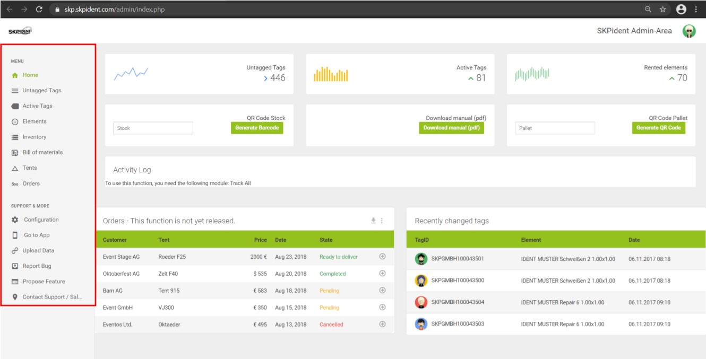Viewport: 706px width, 359px height.
Task: Click the Stock input field
Action: 153,128
